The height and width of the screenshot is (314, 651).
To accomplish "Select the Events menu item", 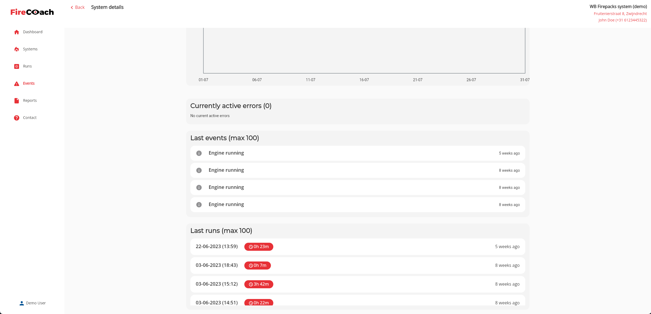I will pyautogui.click(x=29, y=83).
